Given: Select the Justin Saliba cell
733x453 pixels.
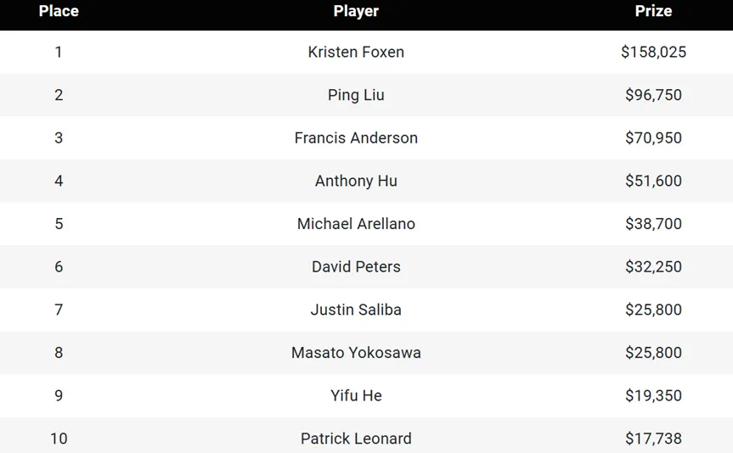Looking at the screenshot, I should pyautogui.click(x=356, y=310).
